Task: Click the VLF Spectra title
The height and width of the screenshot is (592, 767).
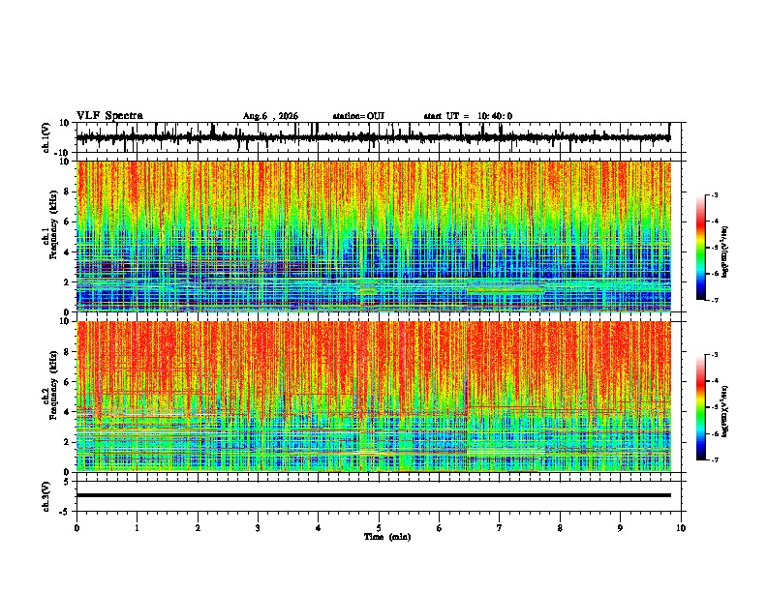Action: pyautogui.click(x=109, y=116)
